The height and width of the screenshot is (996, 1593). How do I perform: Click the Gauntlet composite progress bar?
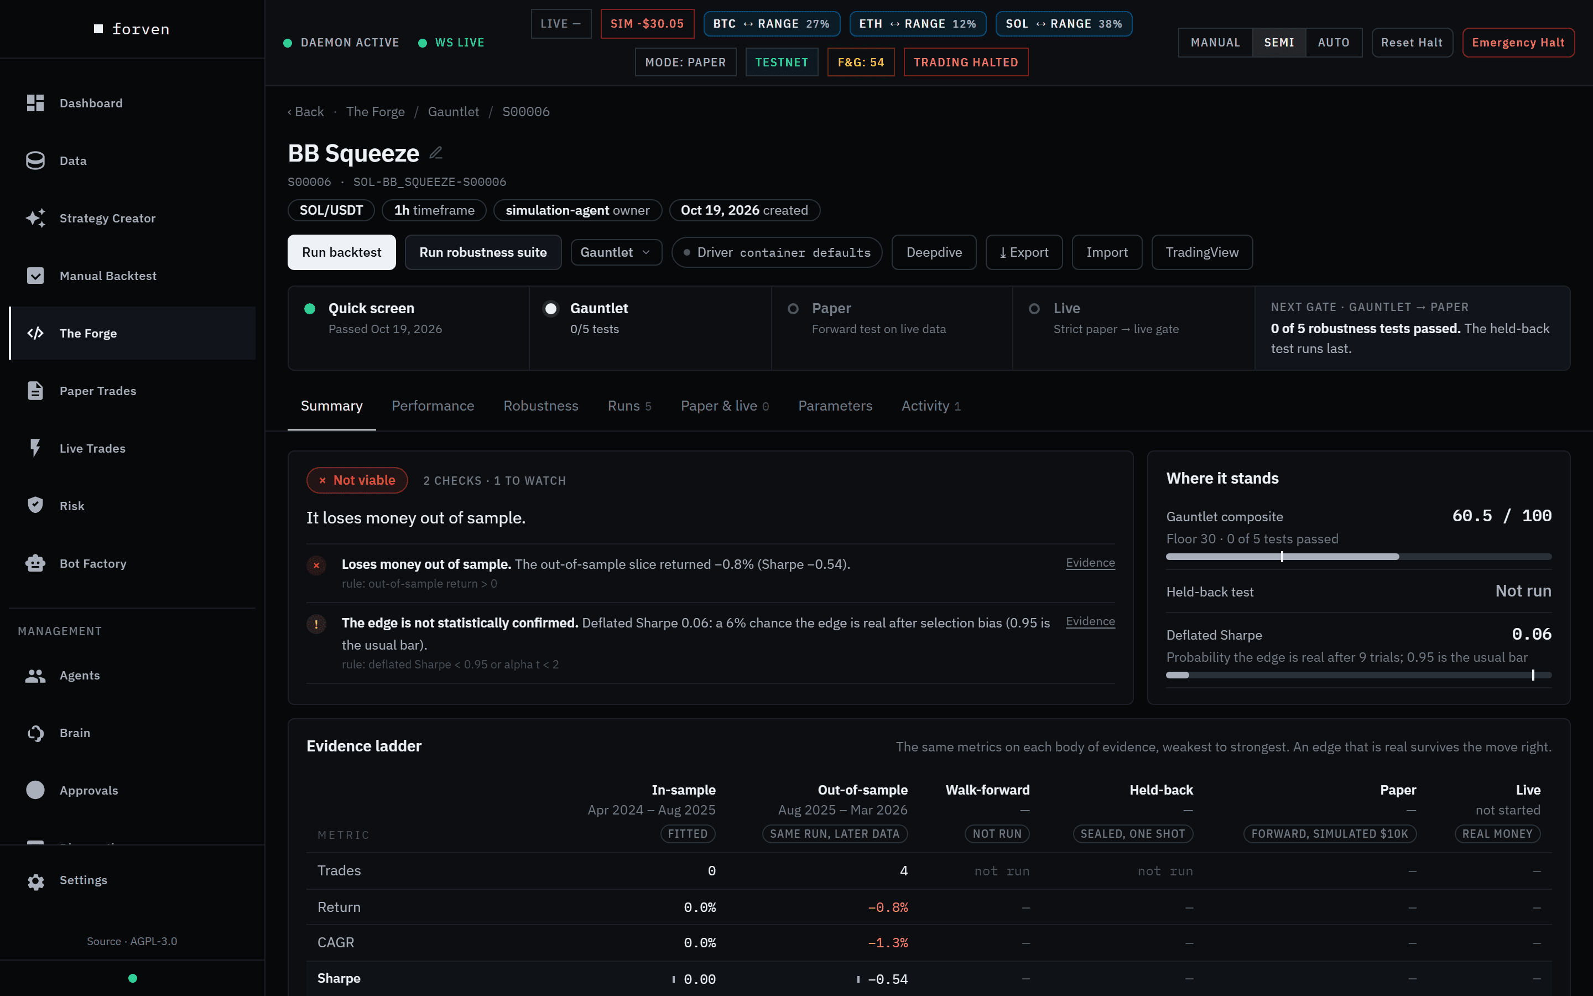[1358, 557]
